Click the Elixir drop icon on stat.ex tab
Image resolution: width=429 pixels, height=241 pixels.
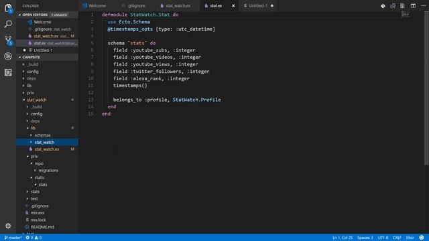(206, 6)
